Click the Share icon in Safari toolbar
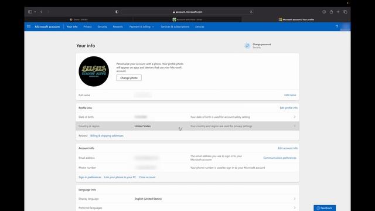This screenshot has height=211, width=375. (331, 12)
